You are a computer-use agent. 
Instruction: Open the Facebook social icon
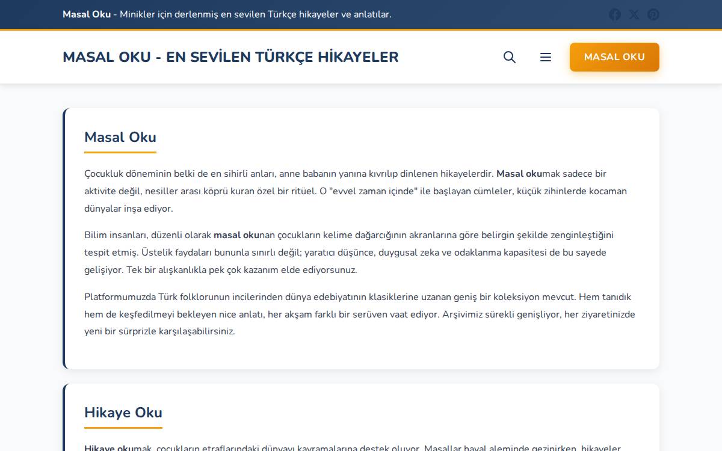tap(615, 14)
